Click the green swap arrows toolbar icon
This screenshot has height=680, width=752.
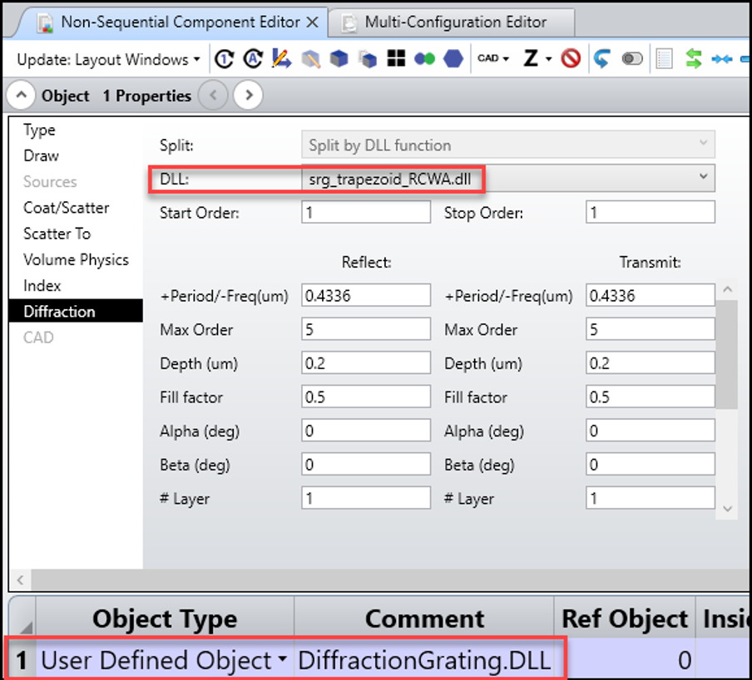[x=693, y=59]
